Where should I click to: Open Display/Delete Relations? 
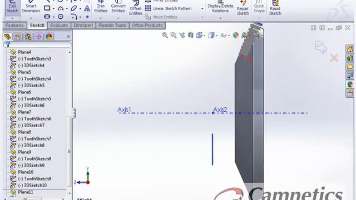point(220,7)
